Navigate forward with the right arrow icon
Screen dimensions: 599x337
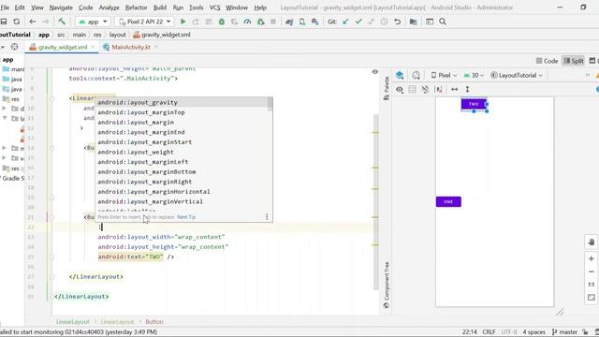[46, 22]
